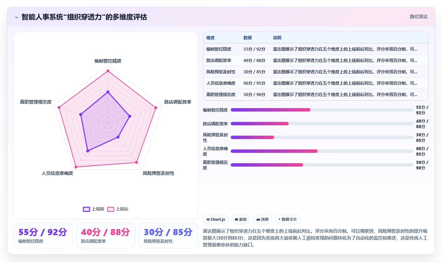442x262 pixels.
Task: Open the 30分 / 85分 data card
Action: pyautogui.click(x=168, y=235)
